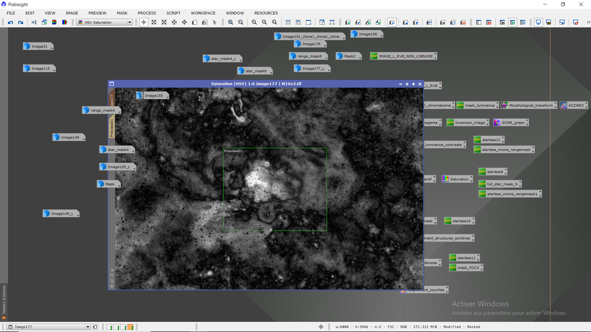Open the MASK menu

coord(122,13)
